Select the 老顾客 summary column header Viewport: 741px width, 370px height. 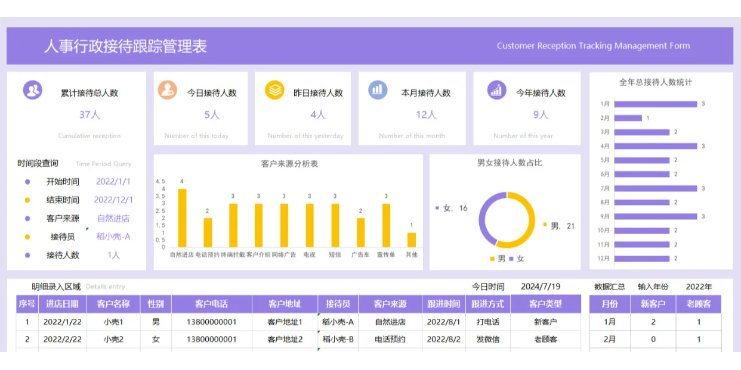click(699, 304)
